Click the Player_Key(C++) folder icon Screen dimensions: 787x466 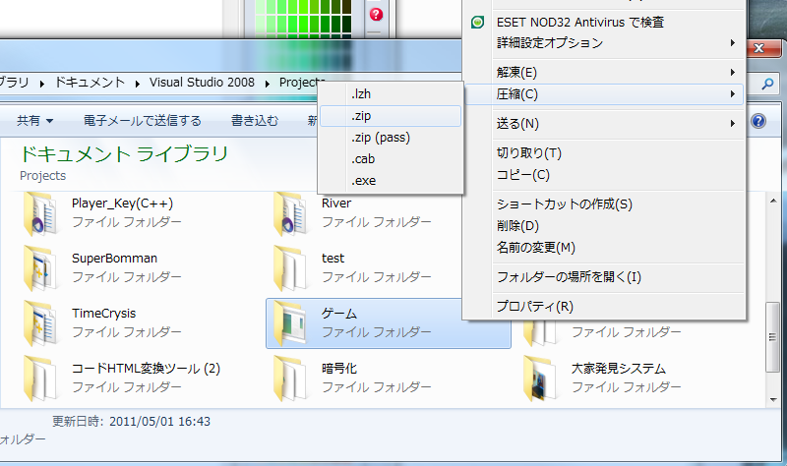[40, 214]
